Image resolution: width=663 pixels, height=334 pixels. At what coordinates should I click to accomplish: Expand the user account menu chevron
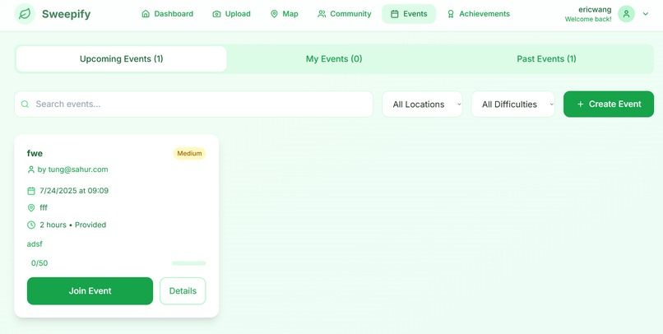tap(646, 14)
